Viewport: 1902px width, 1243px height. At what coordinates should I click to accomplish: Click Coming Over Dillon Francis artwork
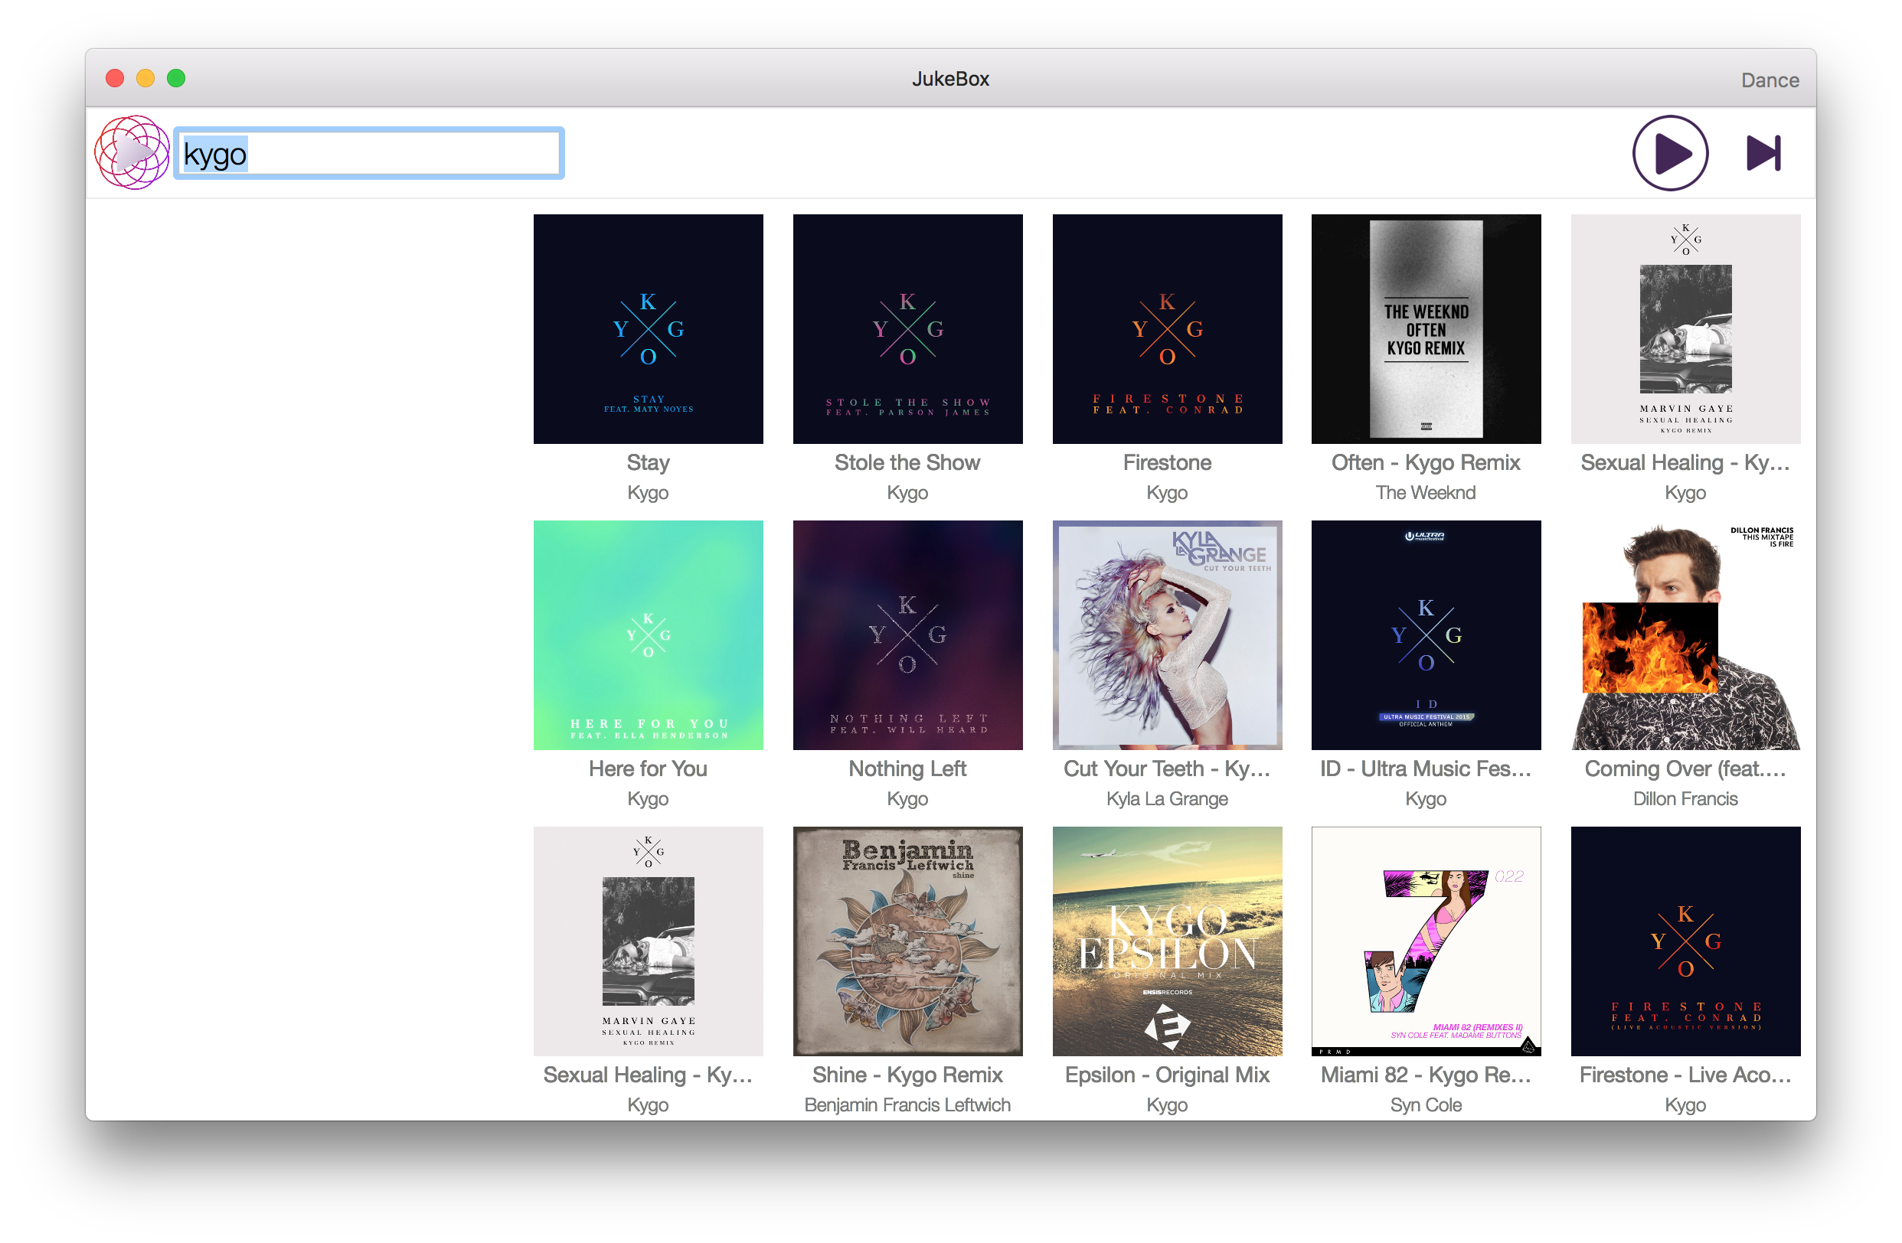(1685, 635)
